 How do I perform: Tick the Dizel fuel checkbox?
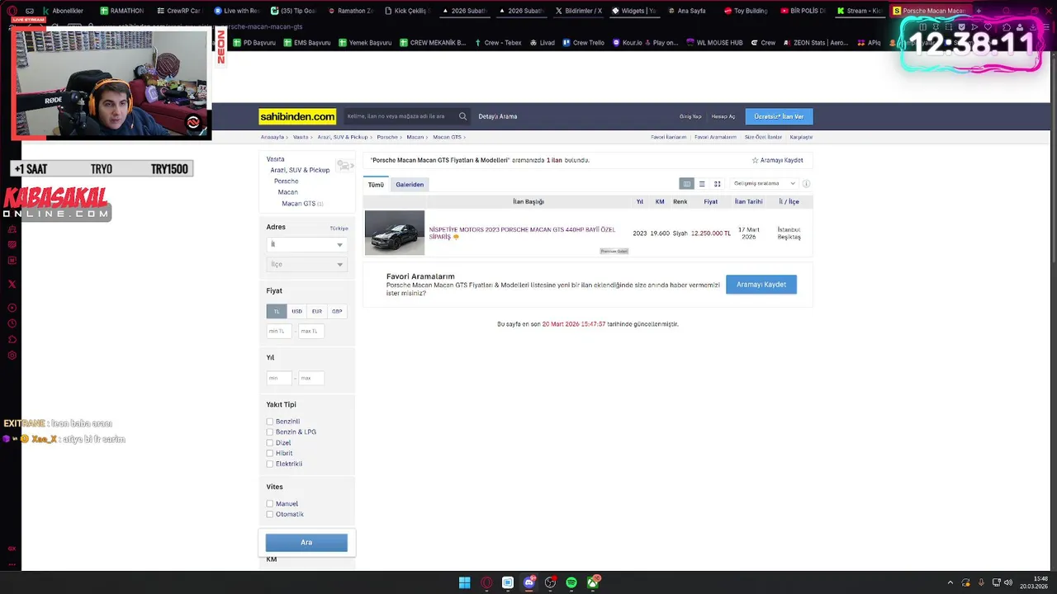tap(269, 443)
